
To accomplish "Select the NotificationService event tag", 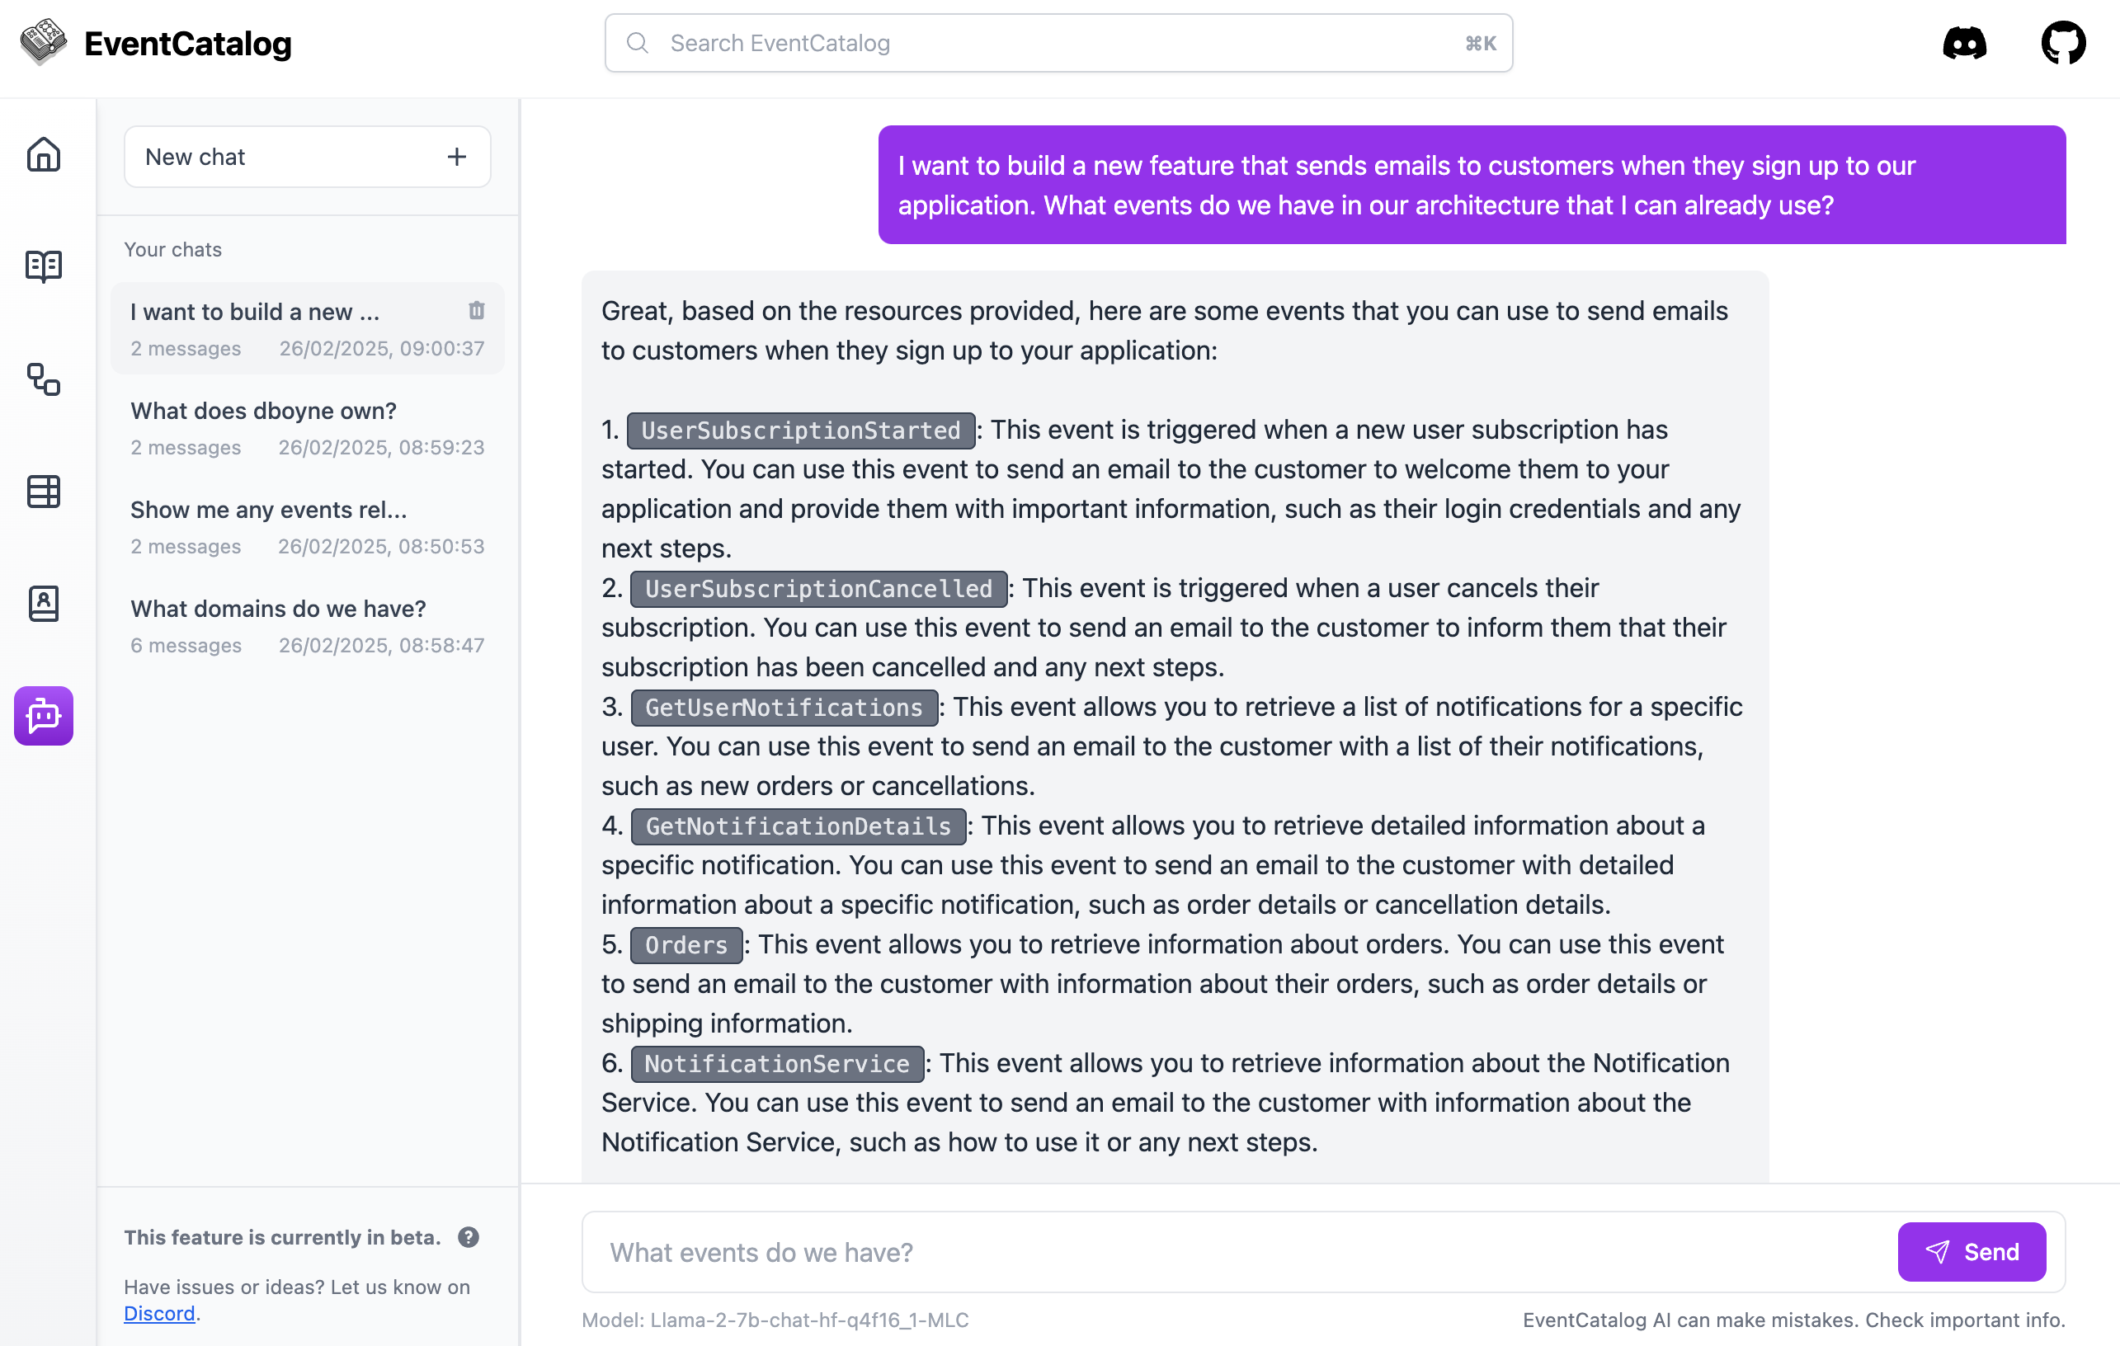I will [777, 1063].
